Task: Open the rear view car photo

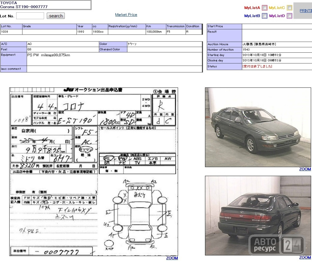Action: (258, 216)
